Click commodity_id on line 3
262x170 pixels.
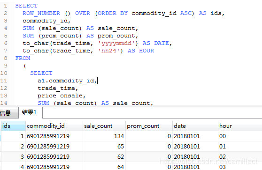[45, 21]
